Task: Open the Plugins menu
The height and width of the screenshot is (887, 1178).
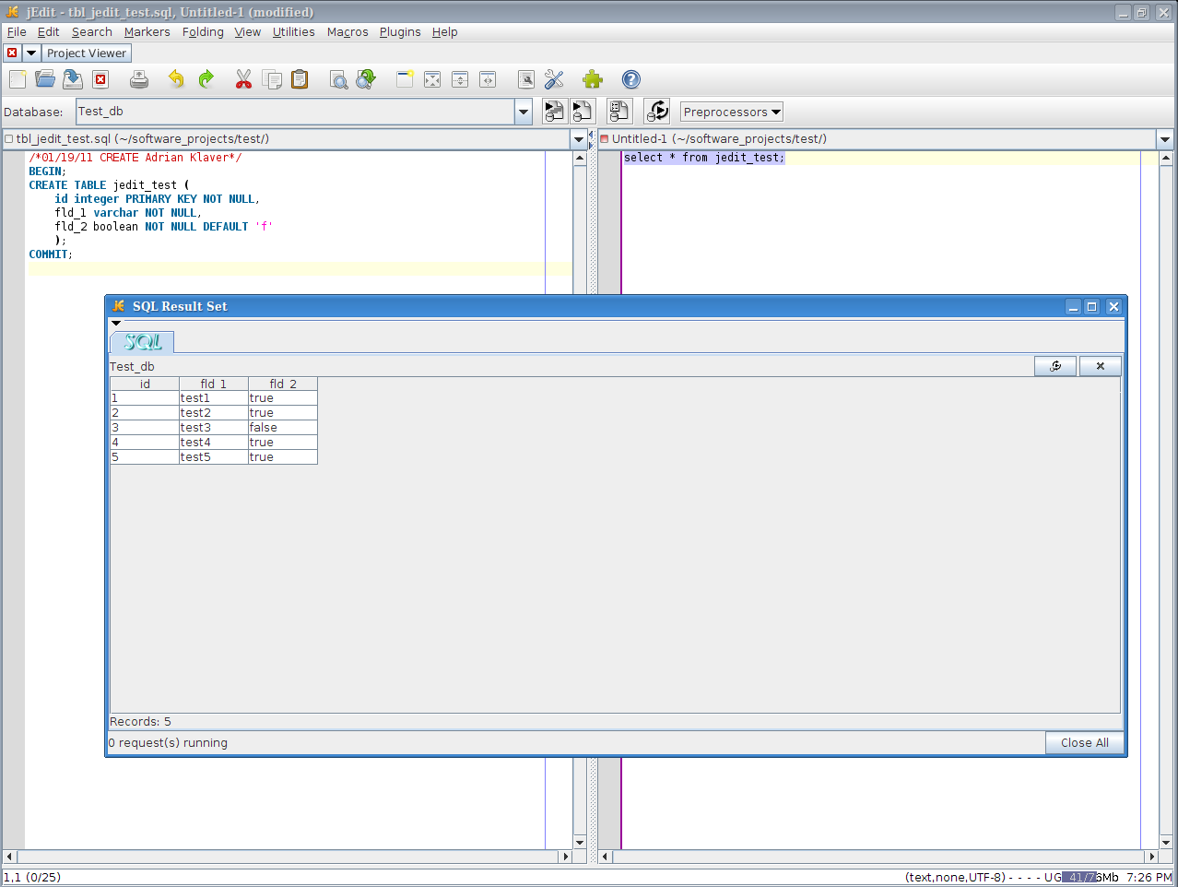Action: 399,32
